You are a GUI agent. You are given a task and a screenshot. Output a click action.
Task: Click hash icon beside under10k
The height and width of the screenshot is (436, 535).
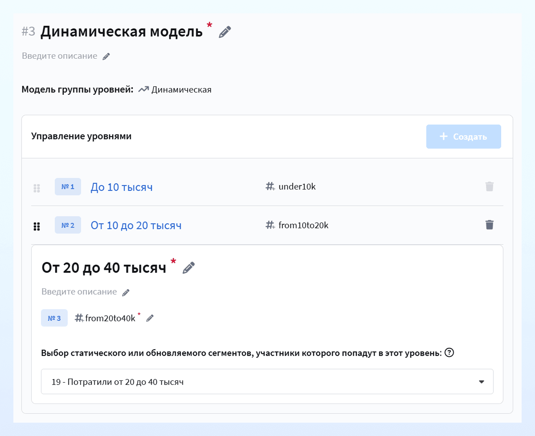270,187
